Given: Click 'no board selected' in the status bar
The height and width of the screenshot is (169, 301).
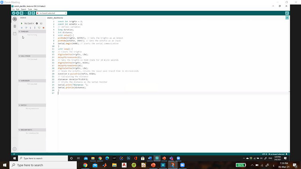Looking at the screenshot, I should pos(276,154).
